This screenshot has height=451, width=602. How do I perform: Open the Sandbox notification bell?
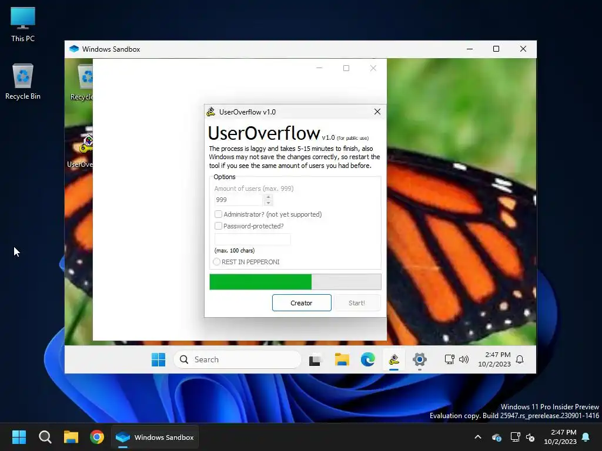pos(520,359)
